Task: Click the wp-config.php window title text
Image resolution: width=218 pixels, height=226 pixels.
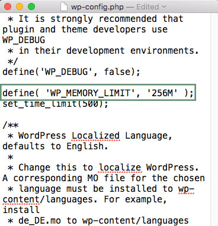Action: pos(97,7)
